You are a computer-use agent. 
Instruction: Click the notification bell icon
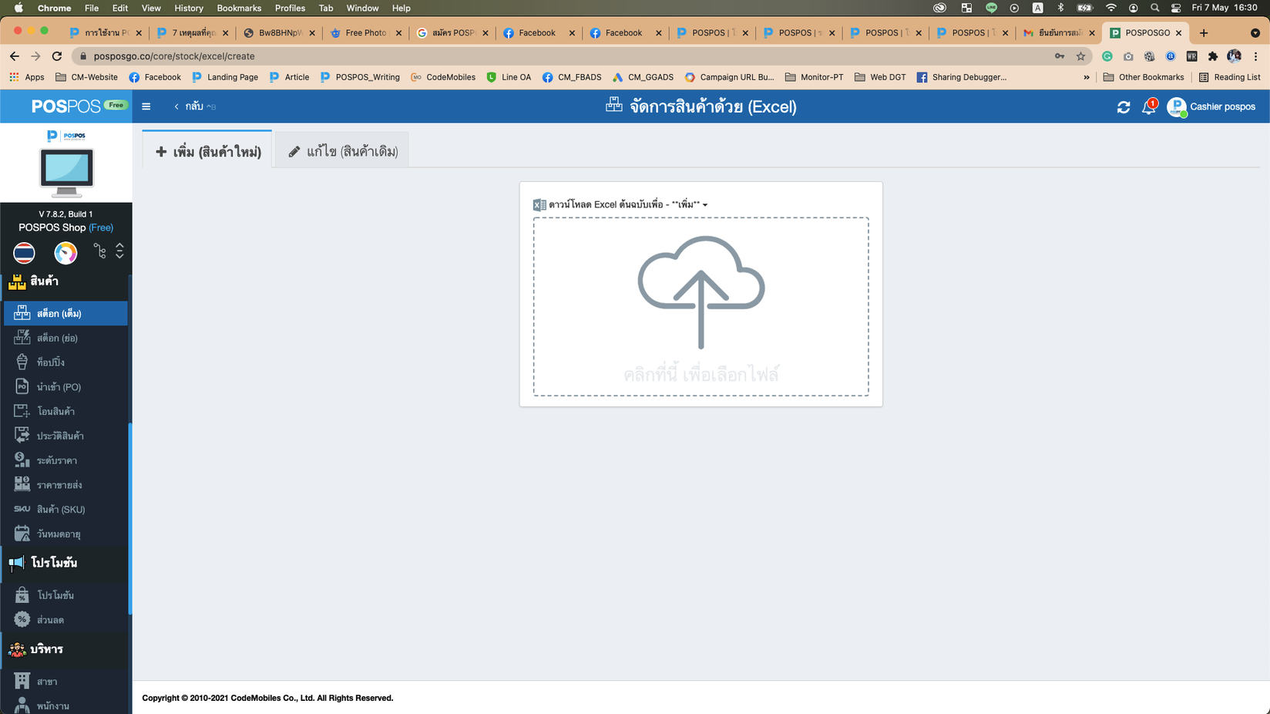click(1148, 107)
